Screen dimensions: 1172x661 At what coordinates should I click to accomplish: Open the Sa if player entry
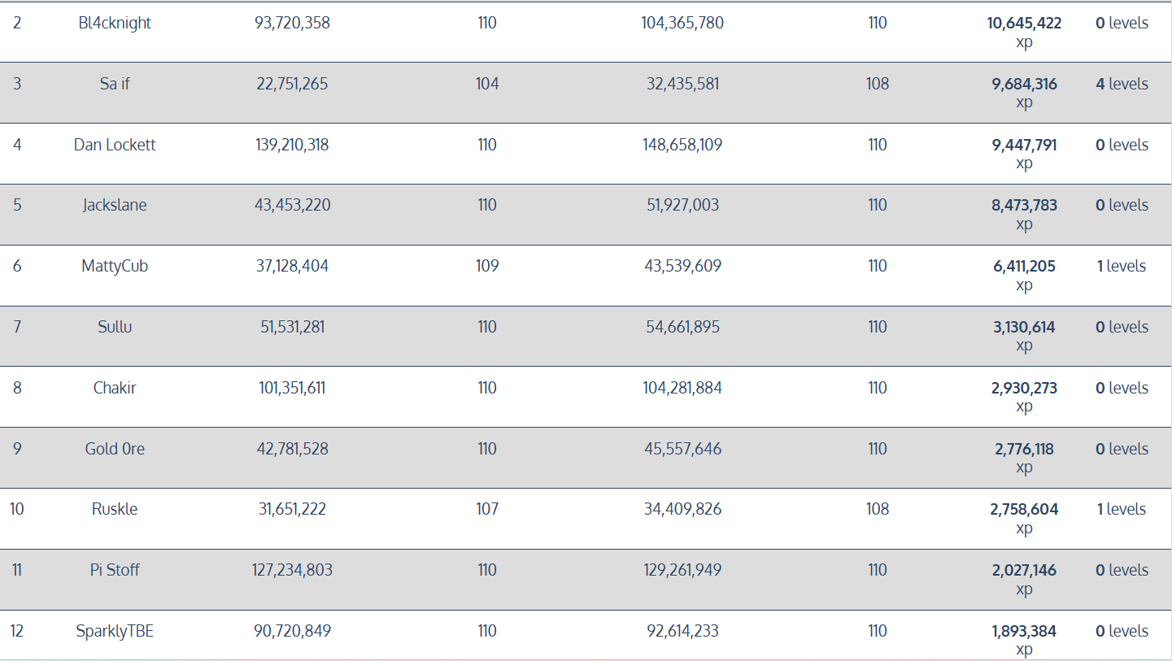coord(115,84)
